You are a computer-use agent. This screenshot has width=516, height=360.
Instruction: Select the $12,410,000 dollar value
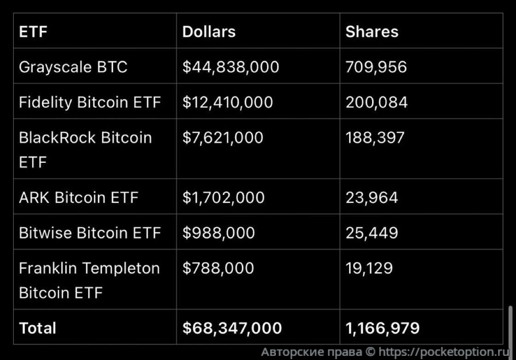[x=228, y=102]
